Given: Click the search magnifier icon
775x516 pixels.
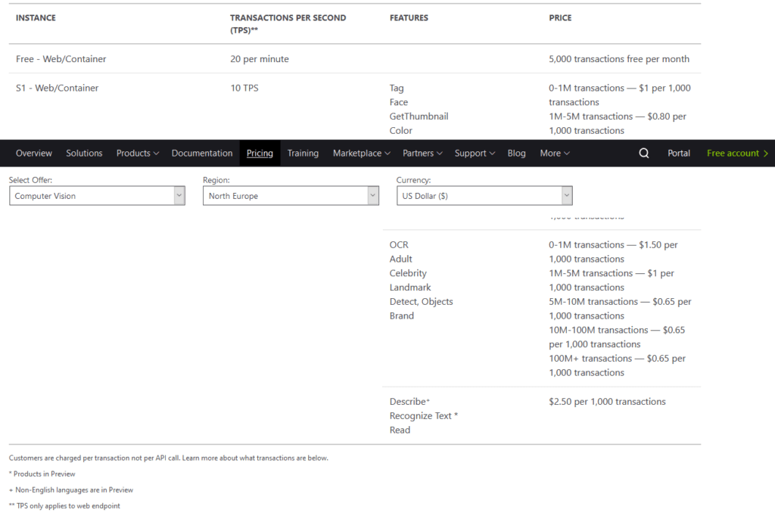Looking at the screenshot, I should click(x=644, y=153).
